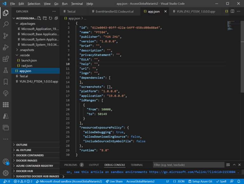Expand the .snapshots folder

[26, 50]
